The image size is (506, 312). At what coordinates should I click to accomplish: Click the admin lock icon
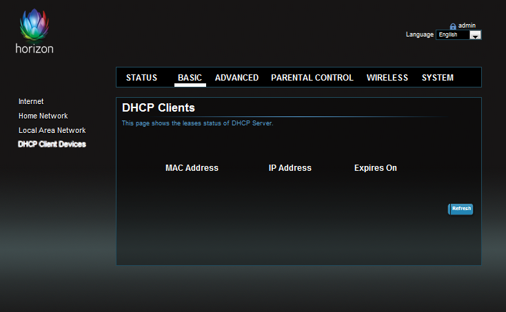[x=453, y=26]
